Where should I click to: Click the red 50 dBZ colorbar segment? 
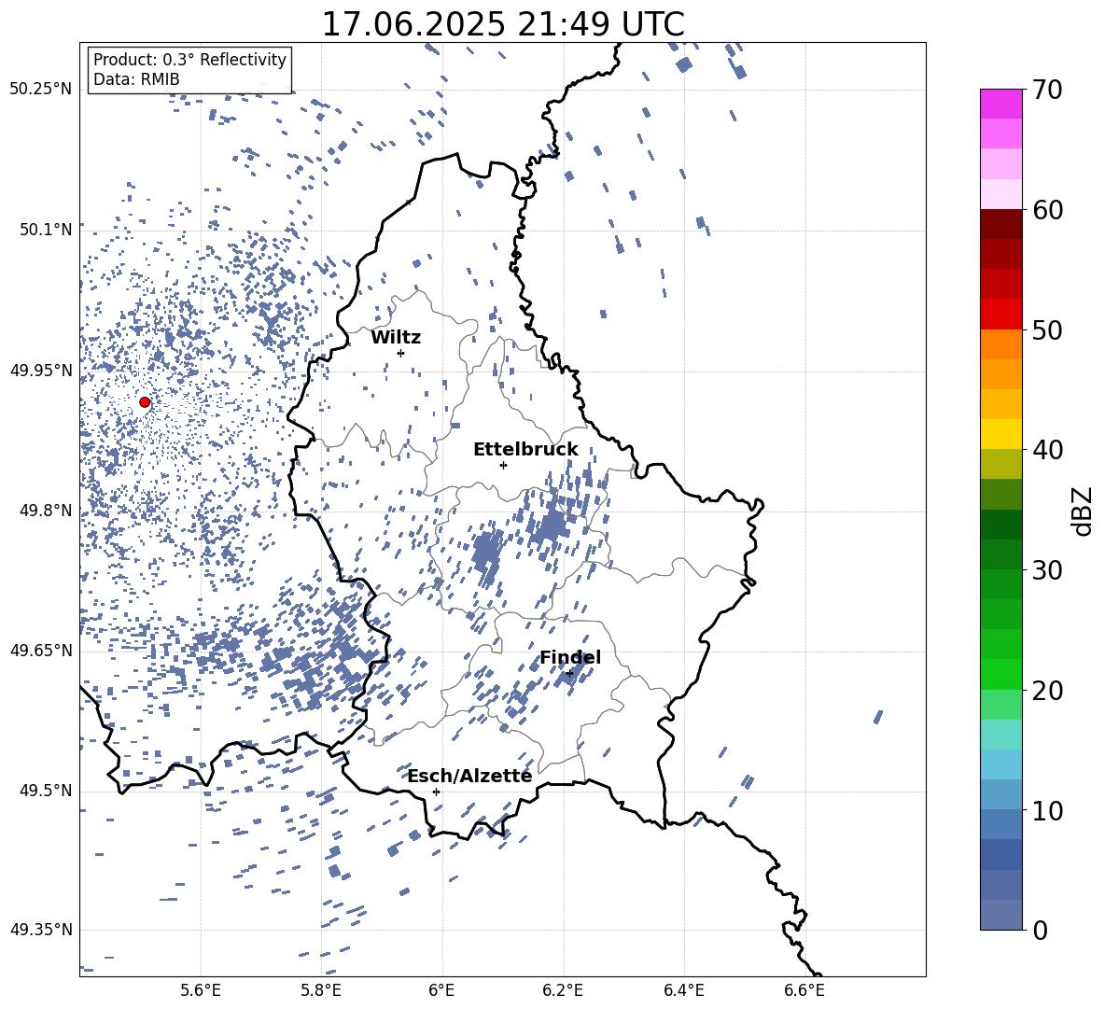click(x=1000, y=315)
